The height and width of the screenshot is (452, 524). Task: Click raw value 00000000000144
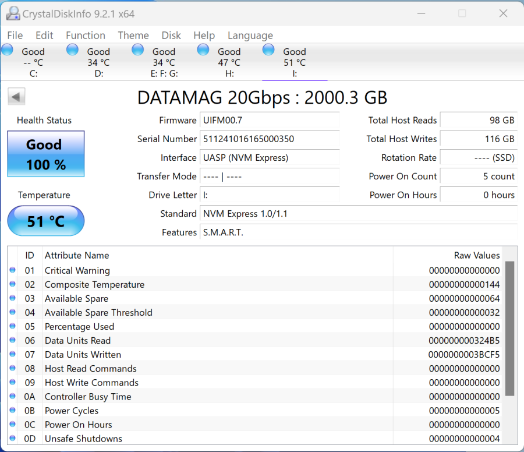point(465,284)
